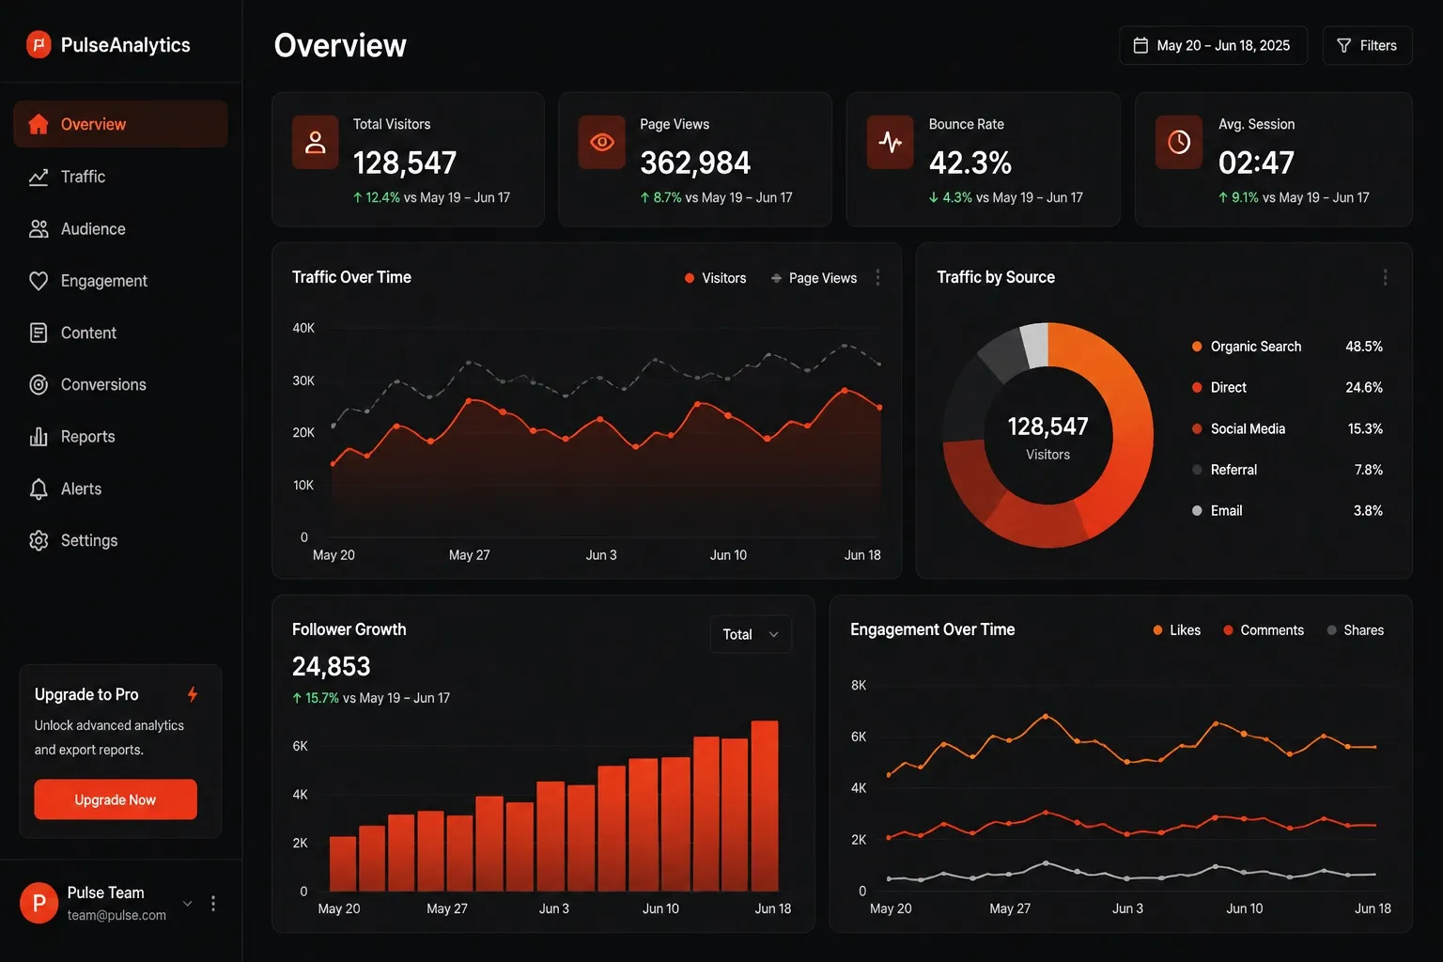Go to the Audience section
1443x962 pixels.
[120, 228]
